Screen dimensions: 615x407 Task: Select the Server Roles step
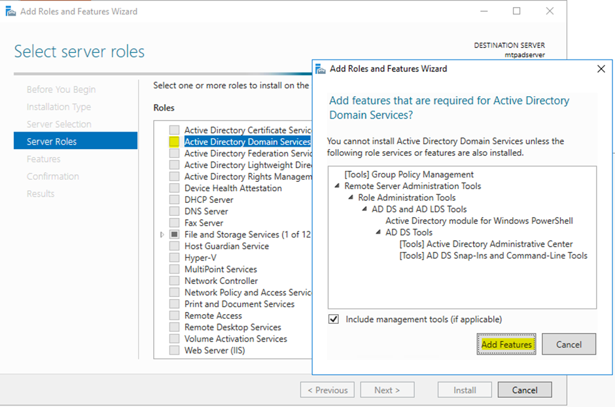click(x=75, y=141)
